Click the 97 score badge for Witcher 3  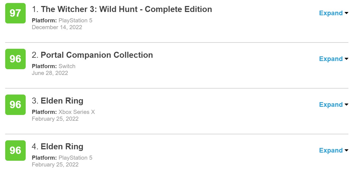15,13
